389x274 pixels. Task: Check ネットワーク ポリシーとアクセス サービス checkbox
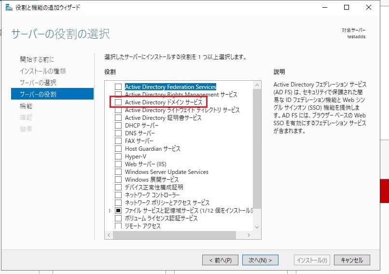[118, 202]
